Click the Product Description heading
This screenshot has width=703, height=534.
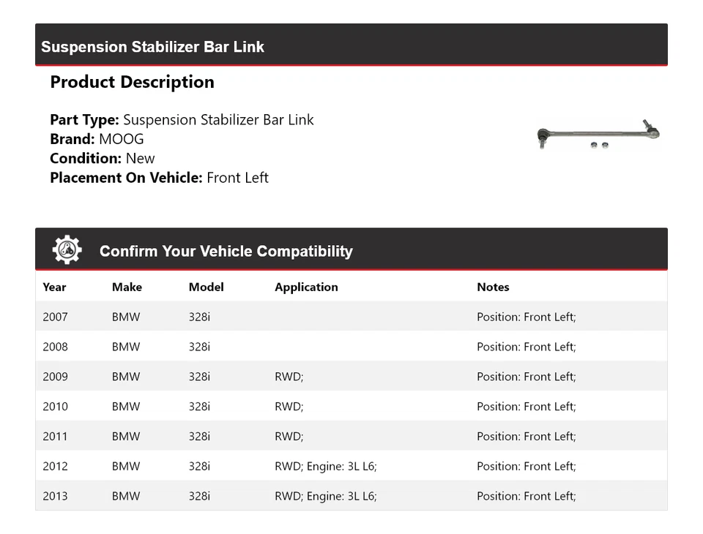pyautogui.click(x=132, y=82)
